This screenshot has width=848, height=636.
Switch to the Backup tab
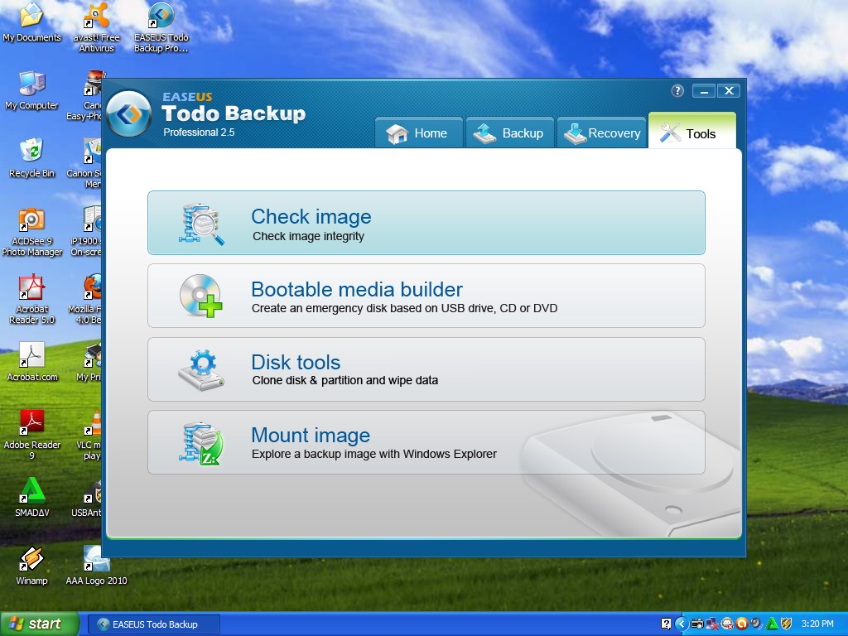click(510, 132)
